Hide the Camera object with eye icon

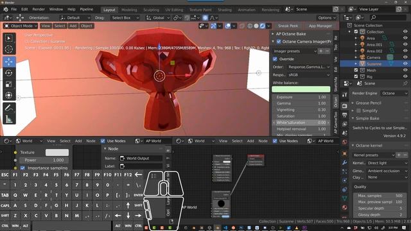pyautogui.click(x=405, y=57)
